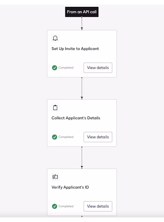Select arrow between Set Up Invite and Collect Details
Viewport: 164px width, 222px height.
[82, 88]
